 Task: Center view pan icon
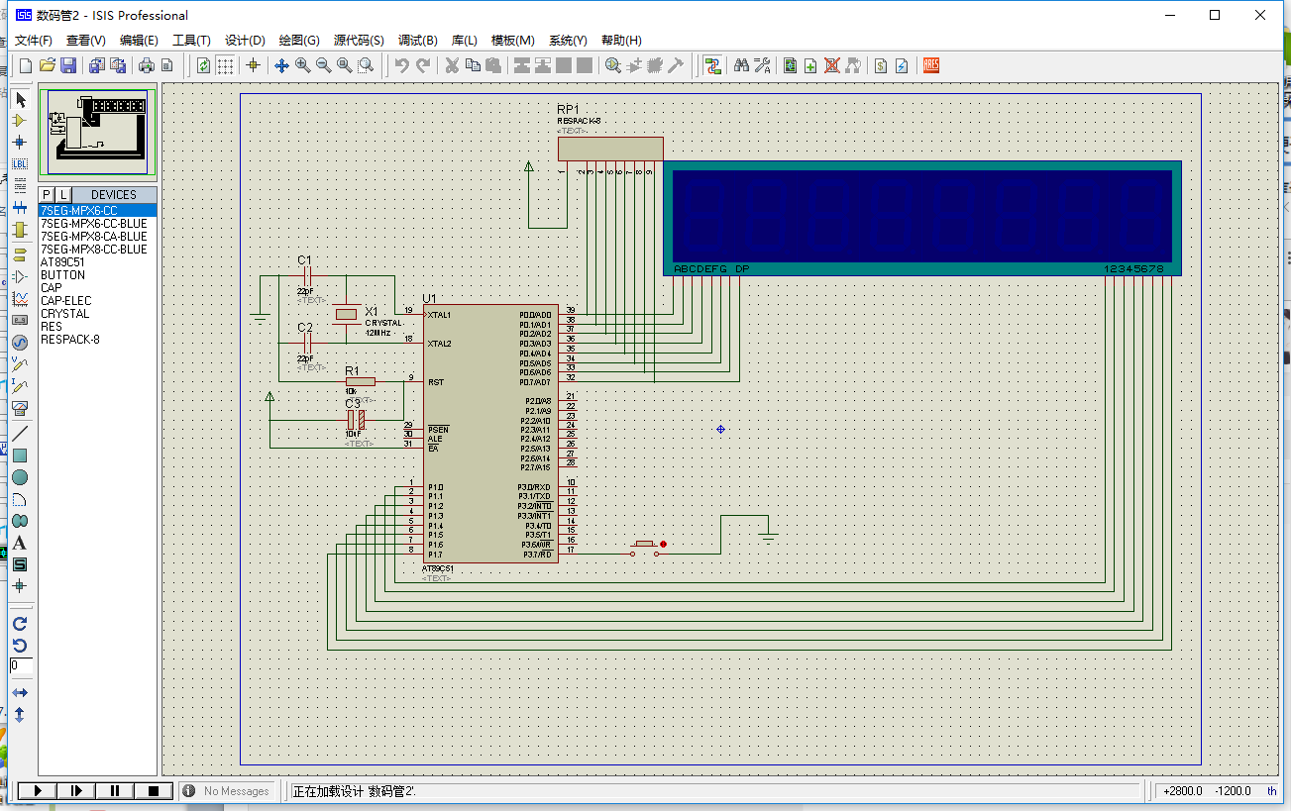click(281, 65)
